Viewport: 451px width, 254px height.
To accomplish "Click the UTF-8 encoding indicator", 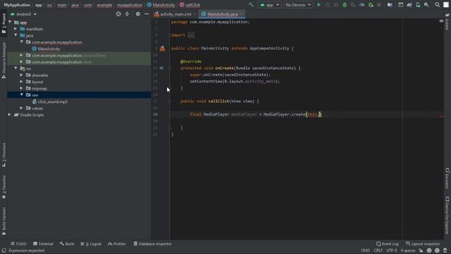I will pos(392,250).
